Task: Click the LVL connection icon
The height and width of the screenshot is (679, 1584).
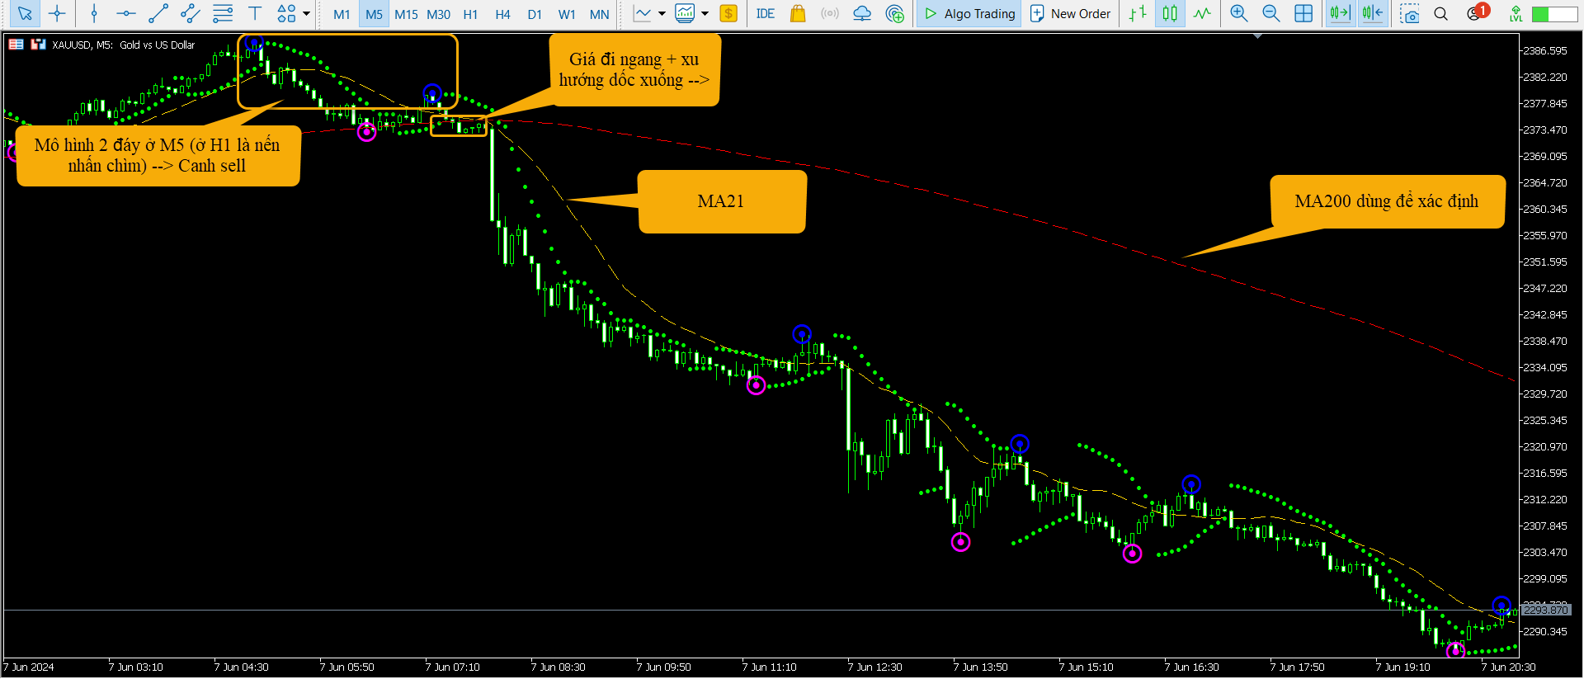Action: coord(1516,13)
